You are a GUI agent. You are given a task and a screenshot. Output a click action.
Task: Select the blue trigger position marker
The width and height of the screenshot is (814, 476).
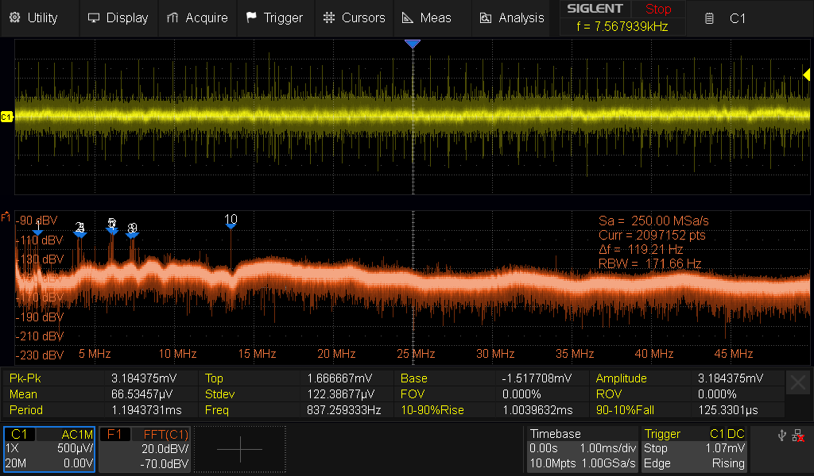pos(412,44)
